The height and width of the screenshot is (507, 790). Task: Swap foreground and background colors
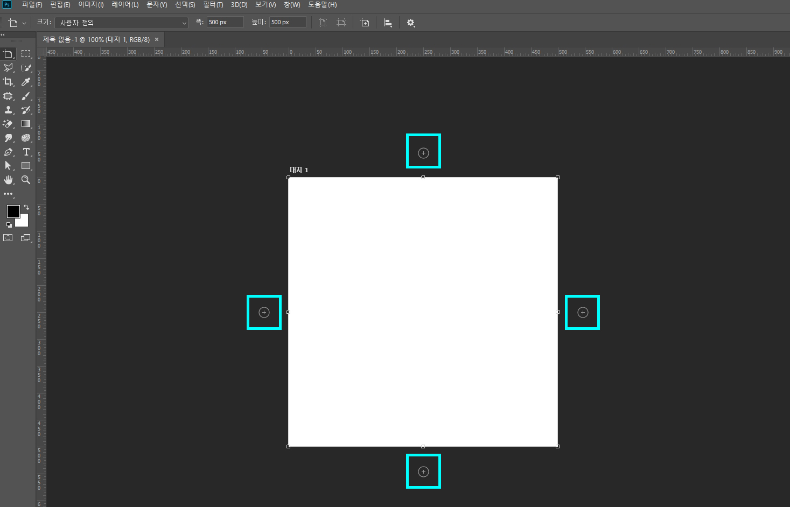click(x=26, y=207)
